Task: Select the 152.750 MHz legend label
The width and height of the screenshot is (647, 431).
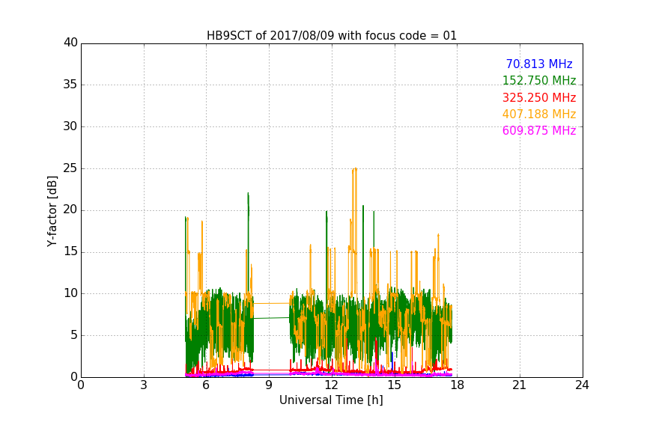Action: tap(539, 80)
